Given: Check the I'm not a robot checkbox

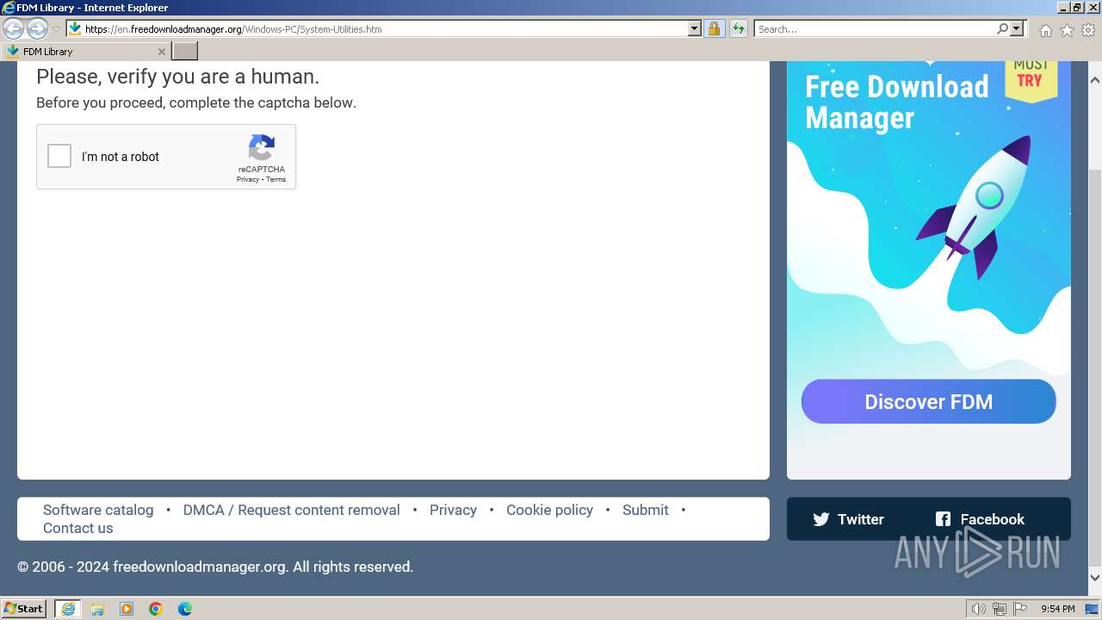Looking at the screenshot, I should [x=59, y=156].
